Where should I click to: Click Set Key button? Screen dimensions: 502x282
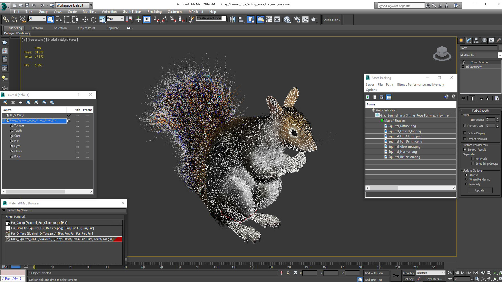[408, 279]
